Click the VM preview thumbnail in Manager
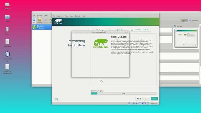This screenshot has width=201, height=113. (x=186, y=38)
